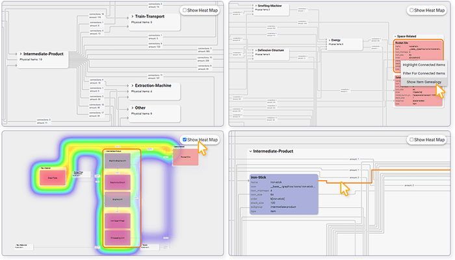Choose Filter For Connected Items menu entry
The width and height of the screenshot is (455, 260).
[424, 73]
